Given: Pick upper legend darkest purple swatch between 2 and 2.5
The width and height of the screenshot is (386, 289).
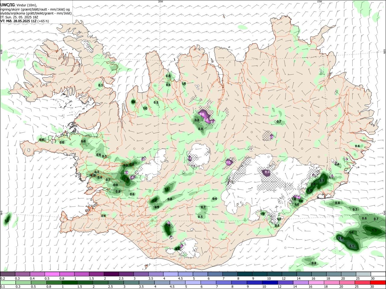Looking at the screenshot, I should tap(111, 274).
